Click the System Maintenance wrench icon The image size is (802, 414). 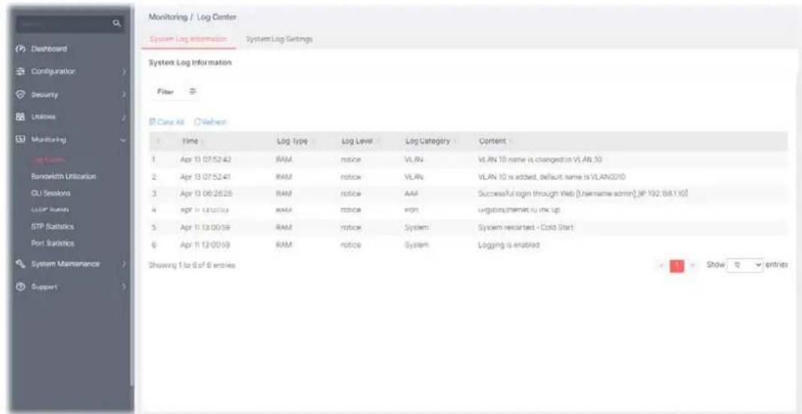click(22, 264)
